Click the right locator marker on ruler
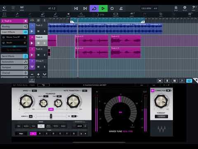Screen dimensions: 198x149 (x=143, y=22)
